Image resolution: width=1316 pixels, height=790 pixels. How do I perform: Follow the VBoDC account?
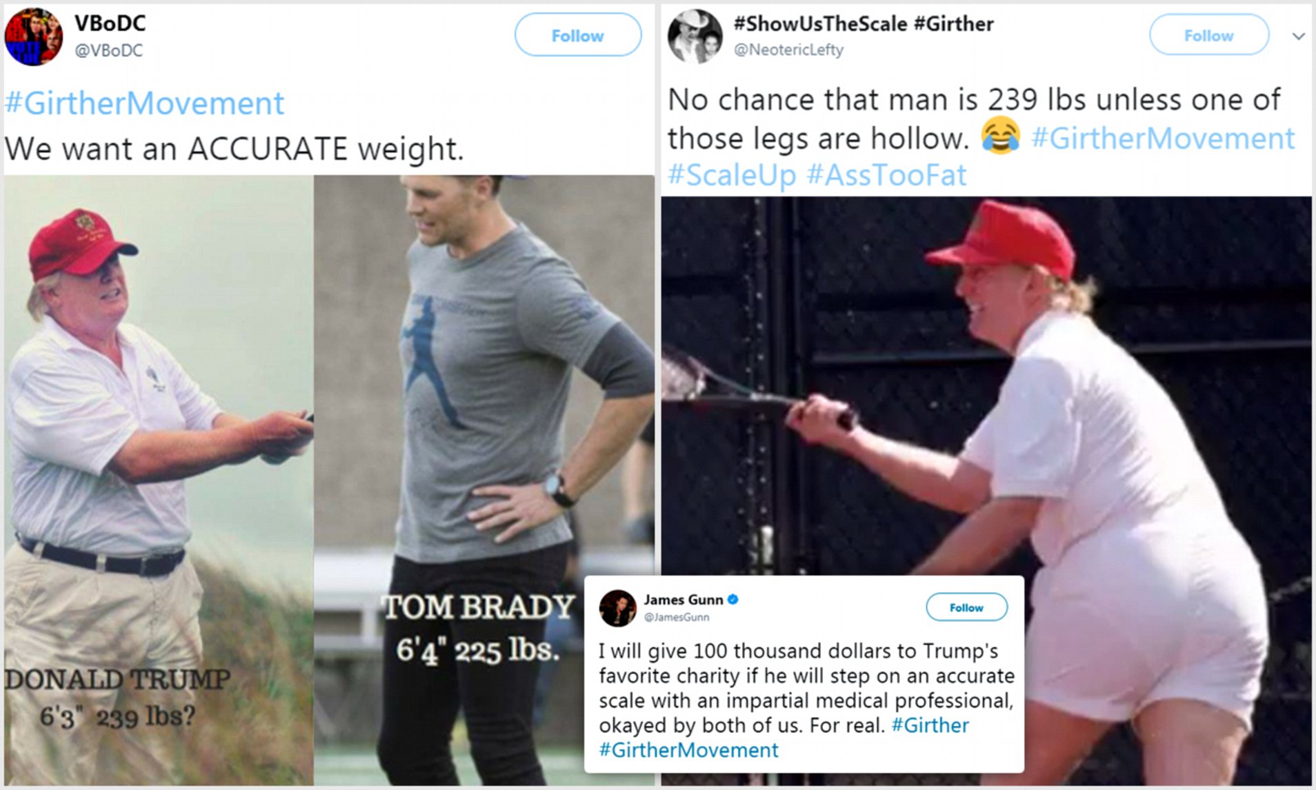pyautogui.click(x=577, y=35)
